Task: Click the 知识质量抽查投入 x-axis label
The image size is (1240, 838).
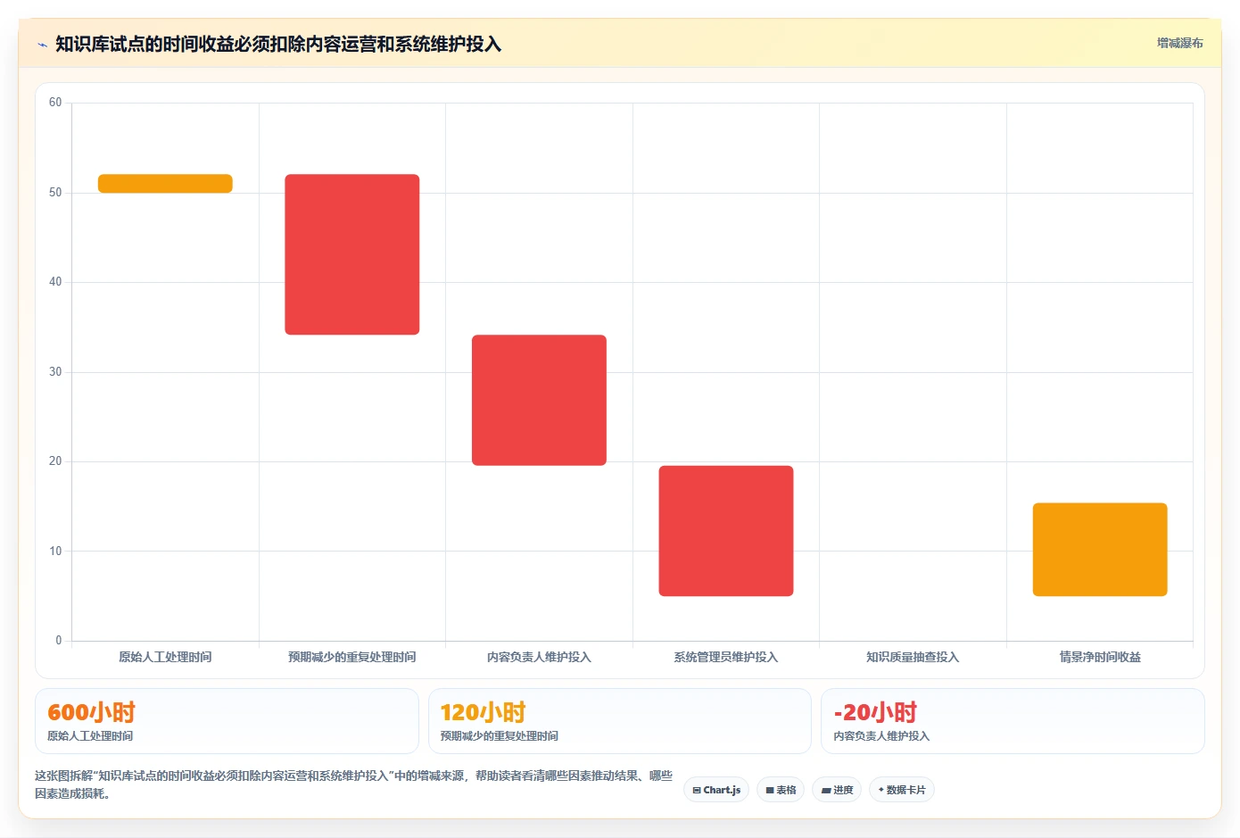Action: click(913, 657)
